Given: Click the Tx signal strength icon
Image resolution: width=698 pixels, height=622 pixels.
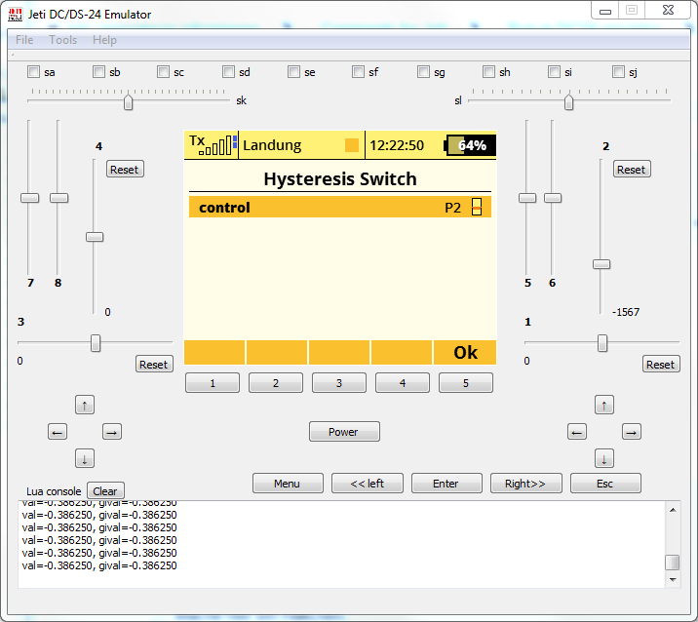Looking at the screenshot, I should pos(213,144).
